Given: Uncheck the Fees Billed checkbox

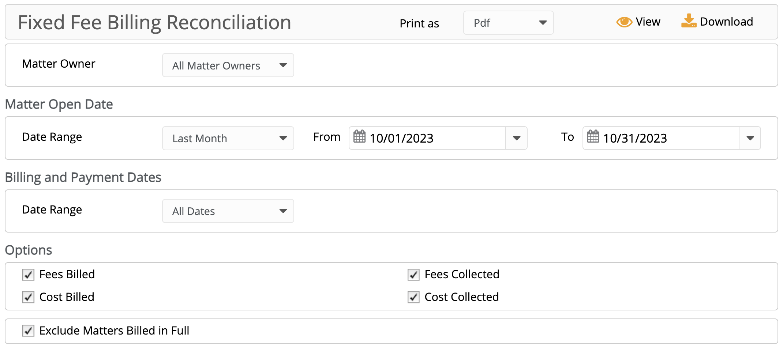Looking at the screenshot, I should click(28, 275).
